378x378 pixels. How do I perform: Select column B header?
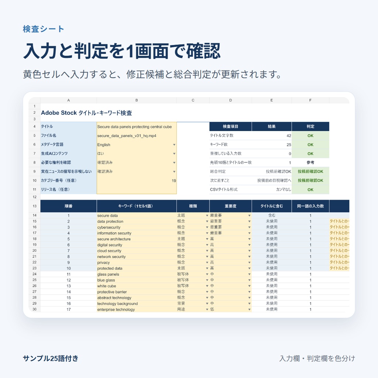(x=137, y=100)
